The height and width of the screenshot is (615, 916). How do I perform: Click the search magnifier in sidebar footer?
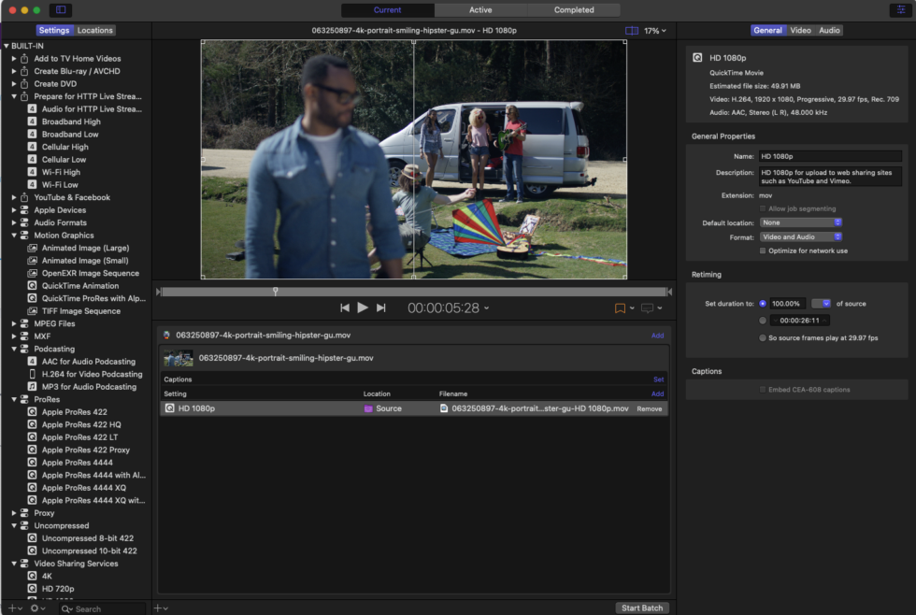pyautogui.click(x=66, y=608)
